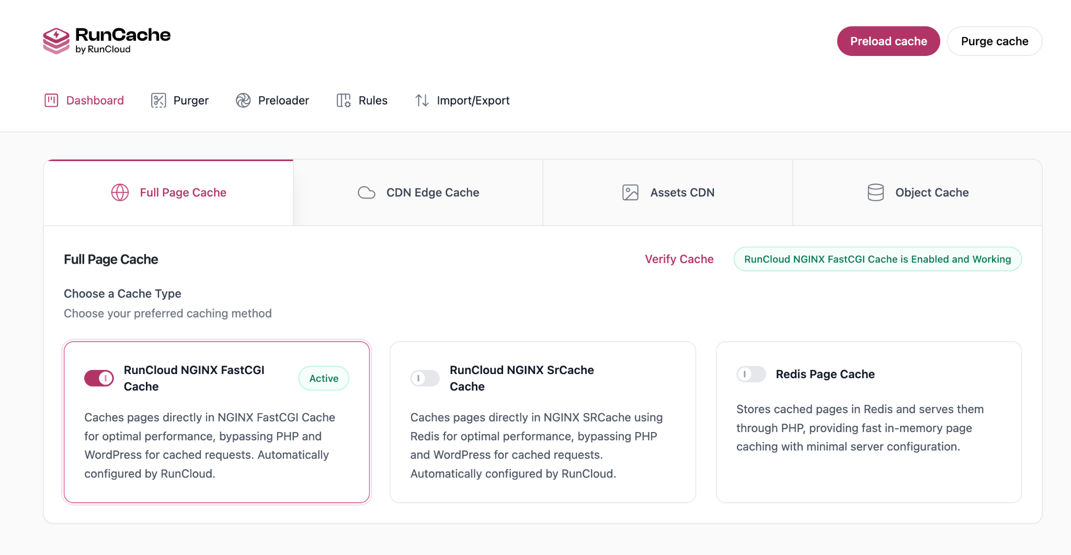
Task: Click the 'Choose your preferred caching method' text
Action: pos(168,313)
